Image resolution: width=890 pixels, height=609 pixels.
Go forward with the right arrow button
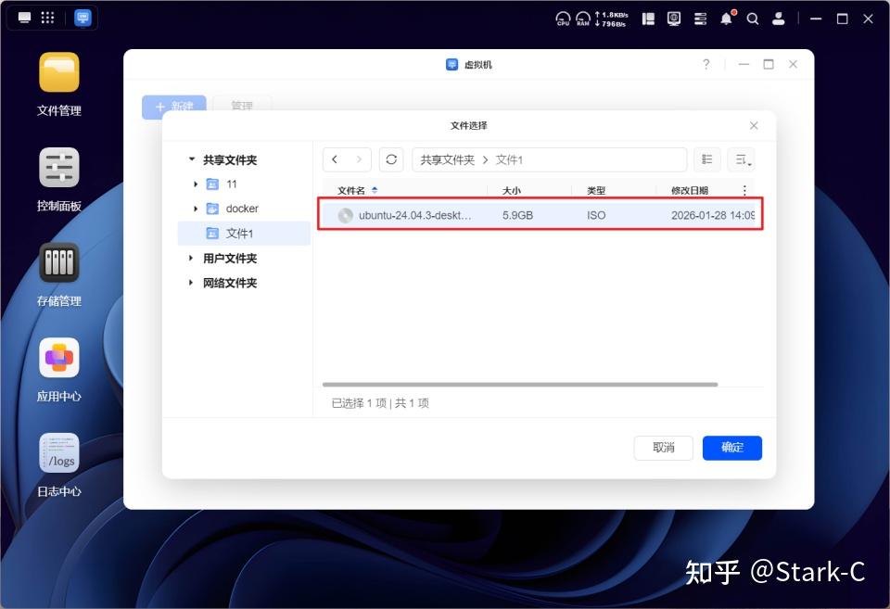click(x=359, y=159)
